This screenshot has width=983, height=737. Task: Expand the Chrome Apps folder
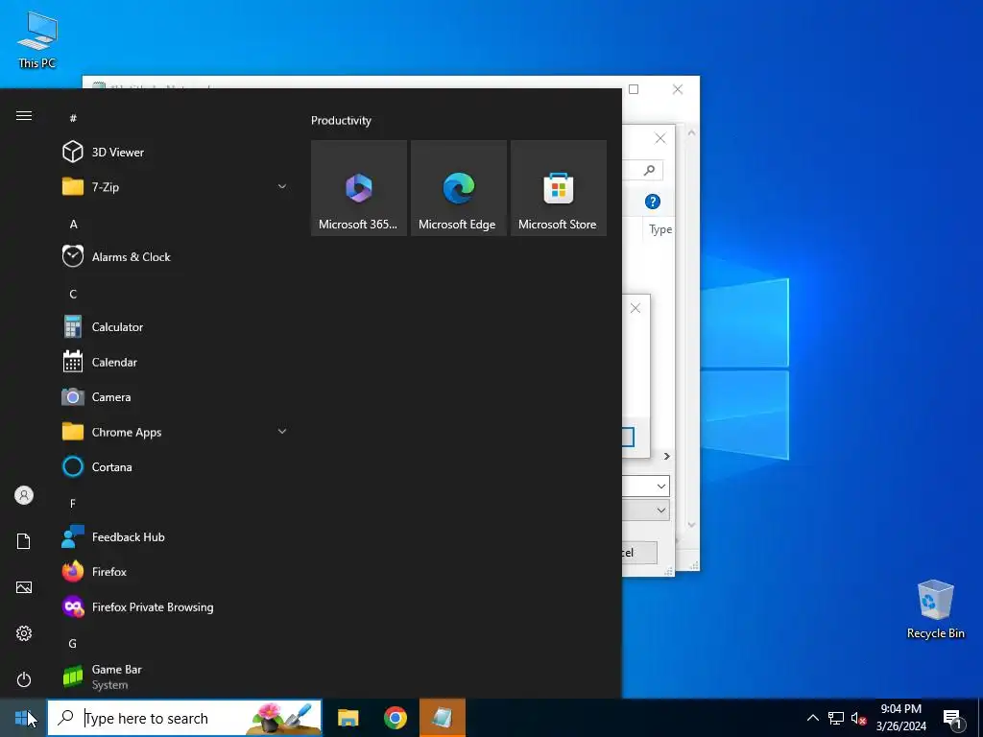176,432
